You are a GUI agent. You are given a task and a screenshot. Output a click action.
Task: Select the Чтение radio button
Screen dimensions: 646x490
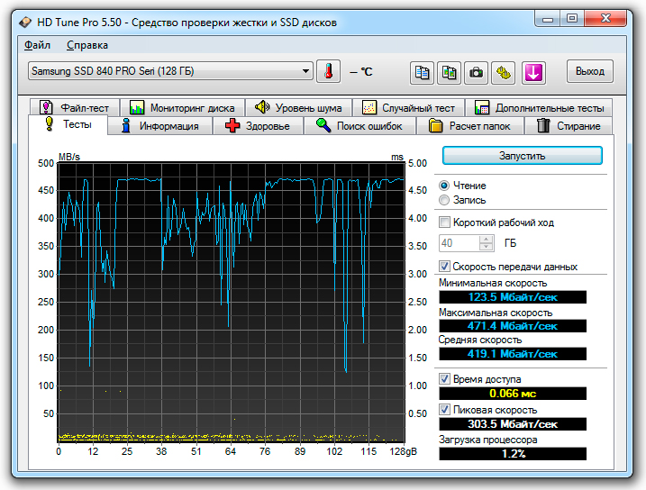[x=444, y=186]
